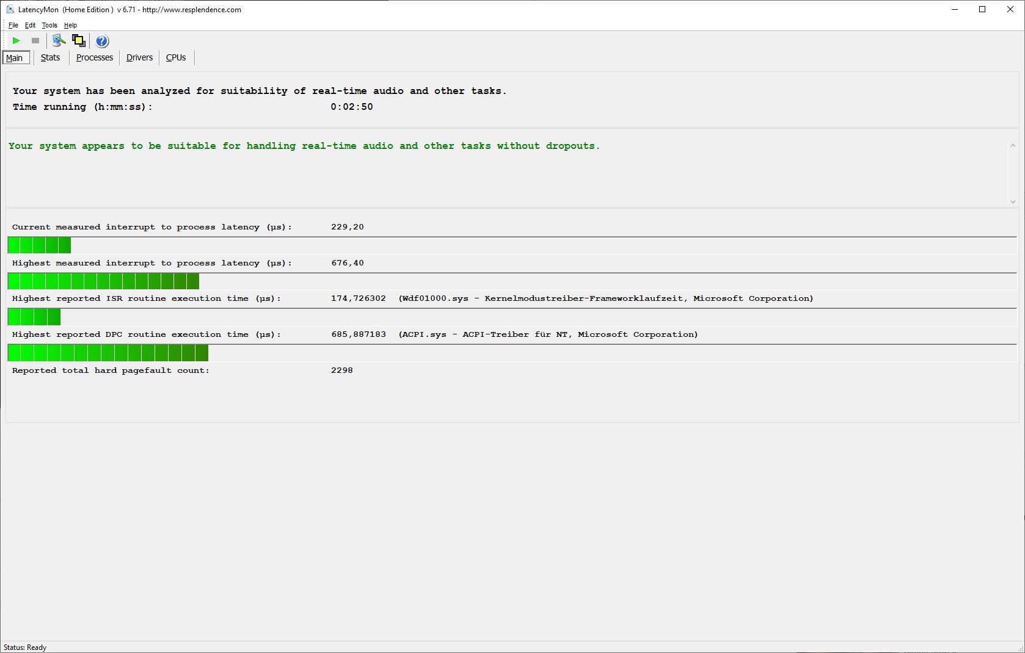Switch to the CPUs tab
Image resolution: width=1025 pixels, height=653 pixels.
point(176,57)
